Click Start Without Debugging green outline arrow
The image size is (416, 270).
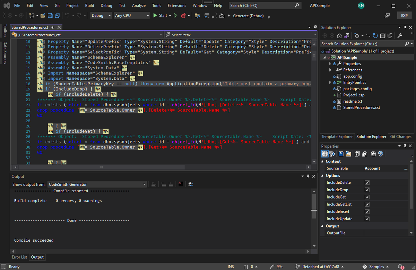tap(175, 16)
